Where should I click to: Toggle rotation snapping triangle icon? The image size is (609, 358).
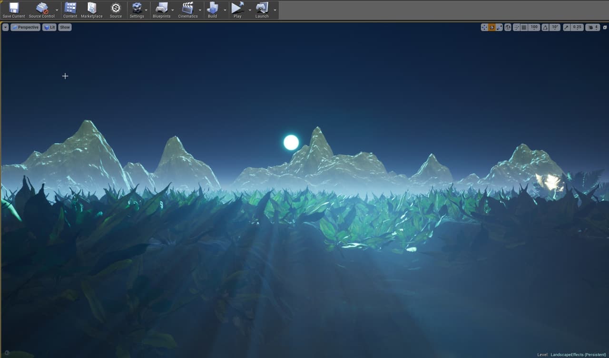pos(545,27)
